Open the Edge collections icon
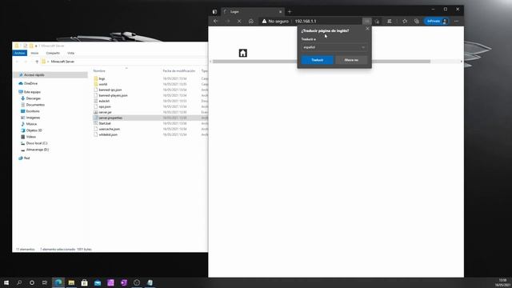 tap(417, 22)
